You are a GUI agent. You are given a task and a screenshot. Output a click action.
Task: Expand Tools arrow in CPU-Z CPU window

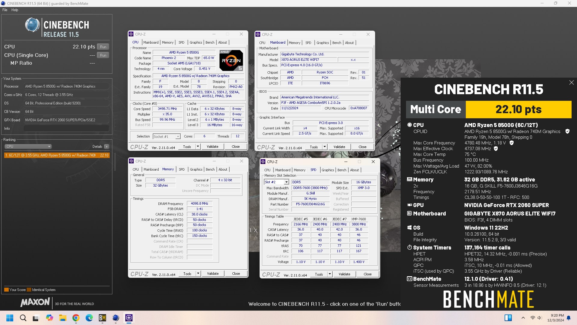pos(198,147)
